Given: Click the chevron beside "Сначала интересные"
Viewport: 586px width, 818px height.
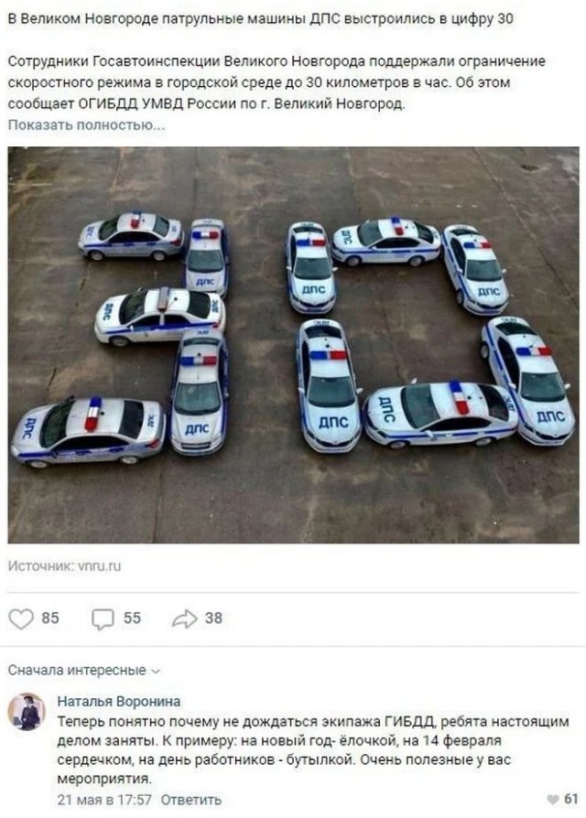Looking at the screenshot, I should tap(156, 672).
